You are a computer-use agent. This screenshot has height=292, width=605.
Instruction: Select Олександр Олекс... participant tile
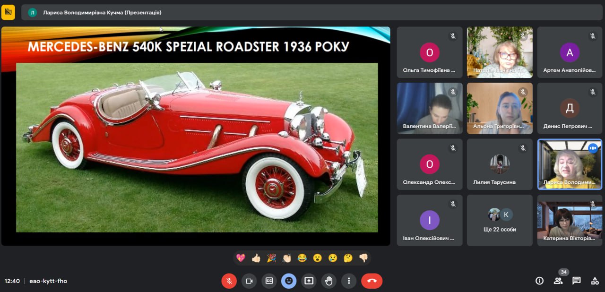coord(430,164)
